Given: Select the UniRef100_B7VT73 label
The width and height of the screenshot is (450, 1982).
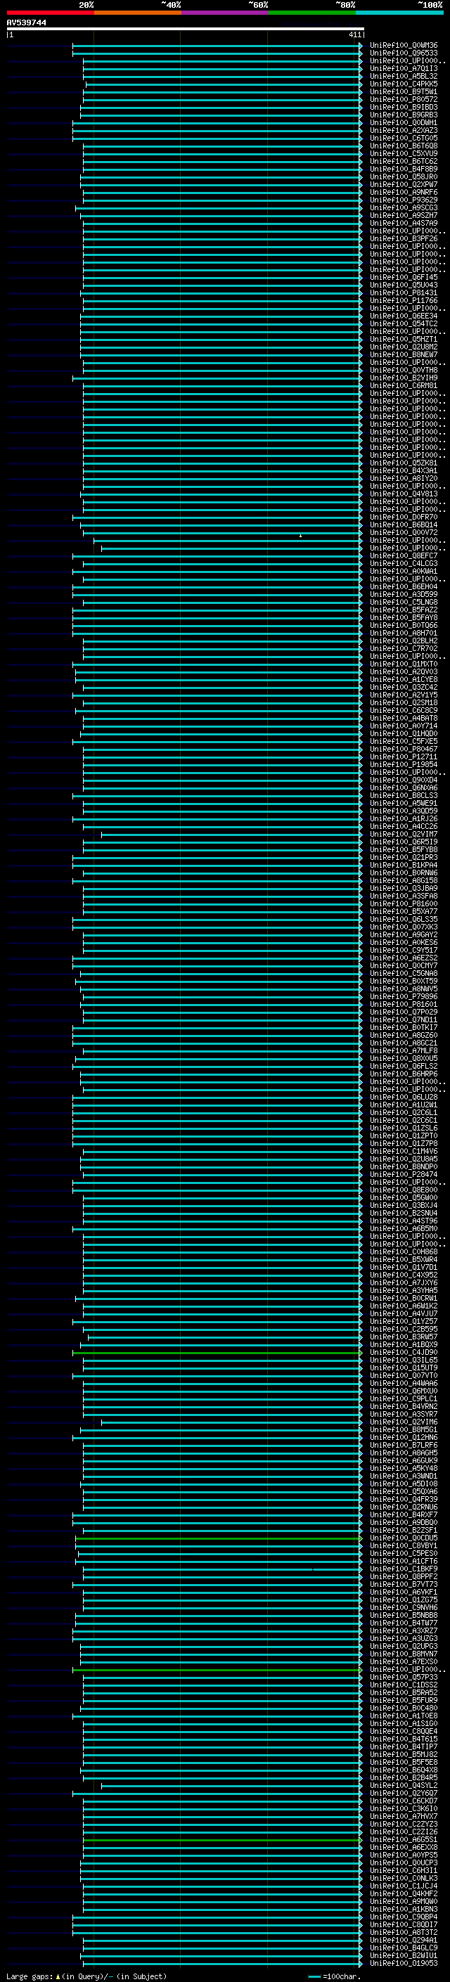Looking at the screenshot, I should (403, 1584).
